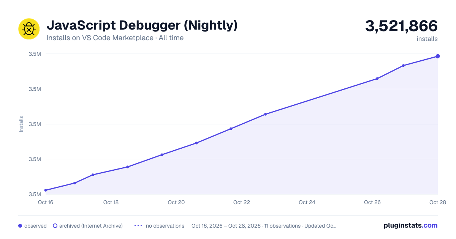Screen dimensions: 456x239
Task: Click the filled 'observed' legend dot
Action: click(x=20, y=226)
